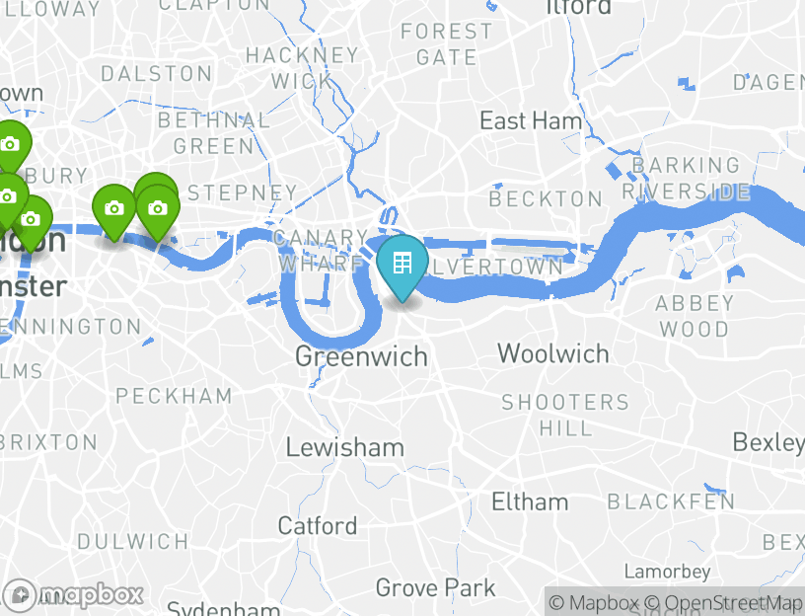Click the Barking Riverside label

click(686, 179)
